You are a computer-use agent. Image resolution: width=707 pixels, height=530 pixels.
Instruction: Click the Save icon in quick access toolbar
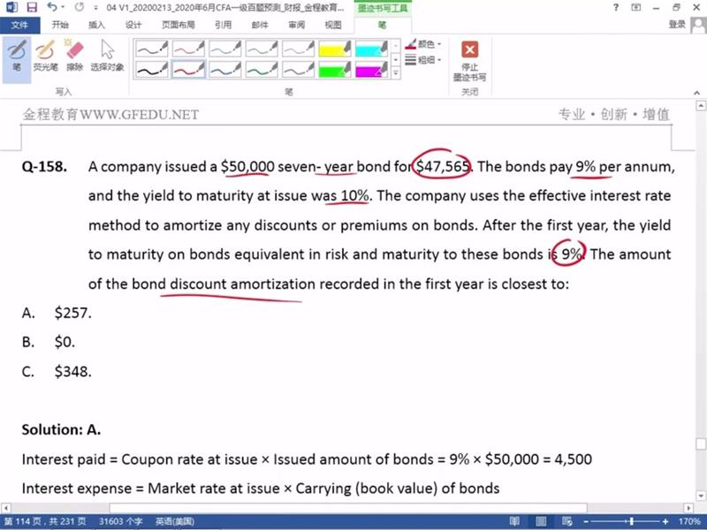31,7
